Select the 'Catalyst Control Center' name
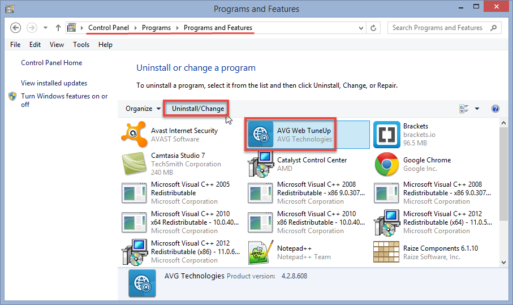Image resolution: width=513 pixels, height=305 pixels. (x=312, y=160)
